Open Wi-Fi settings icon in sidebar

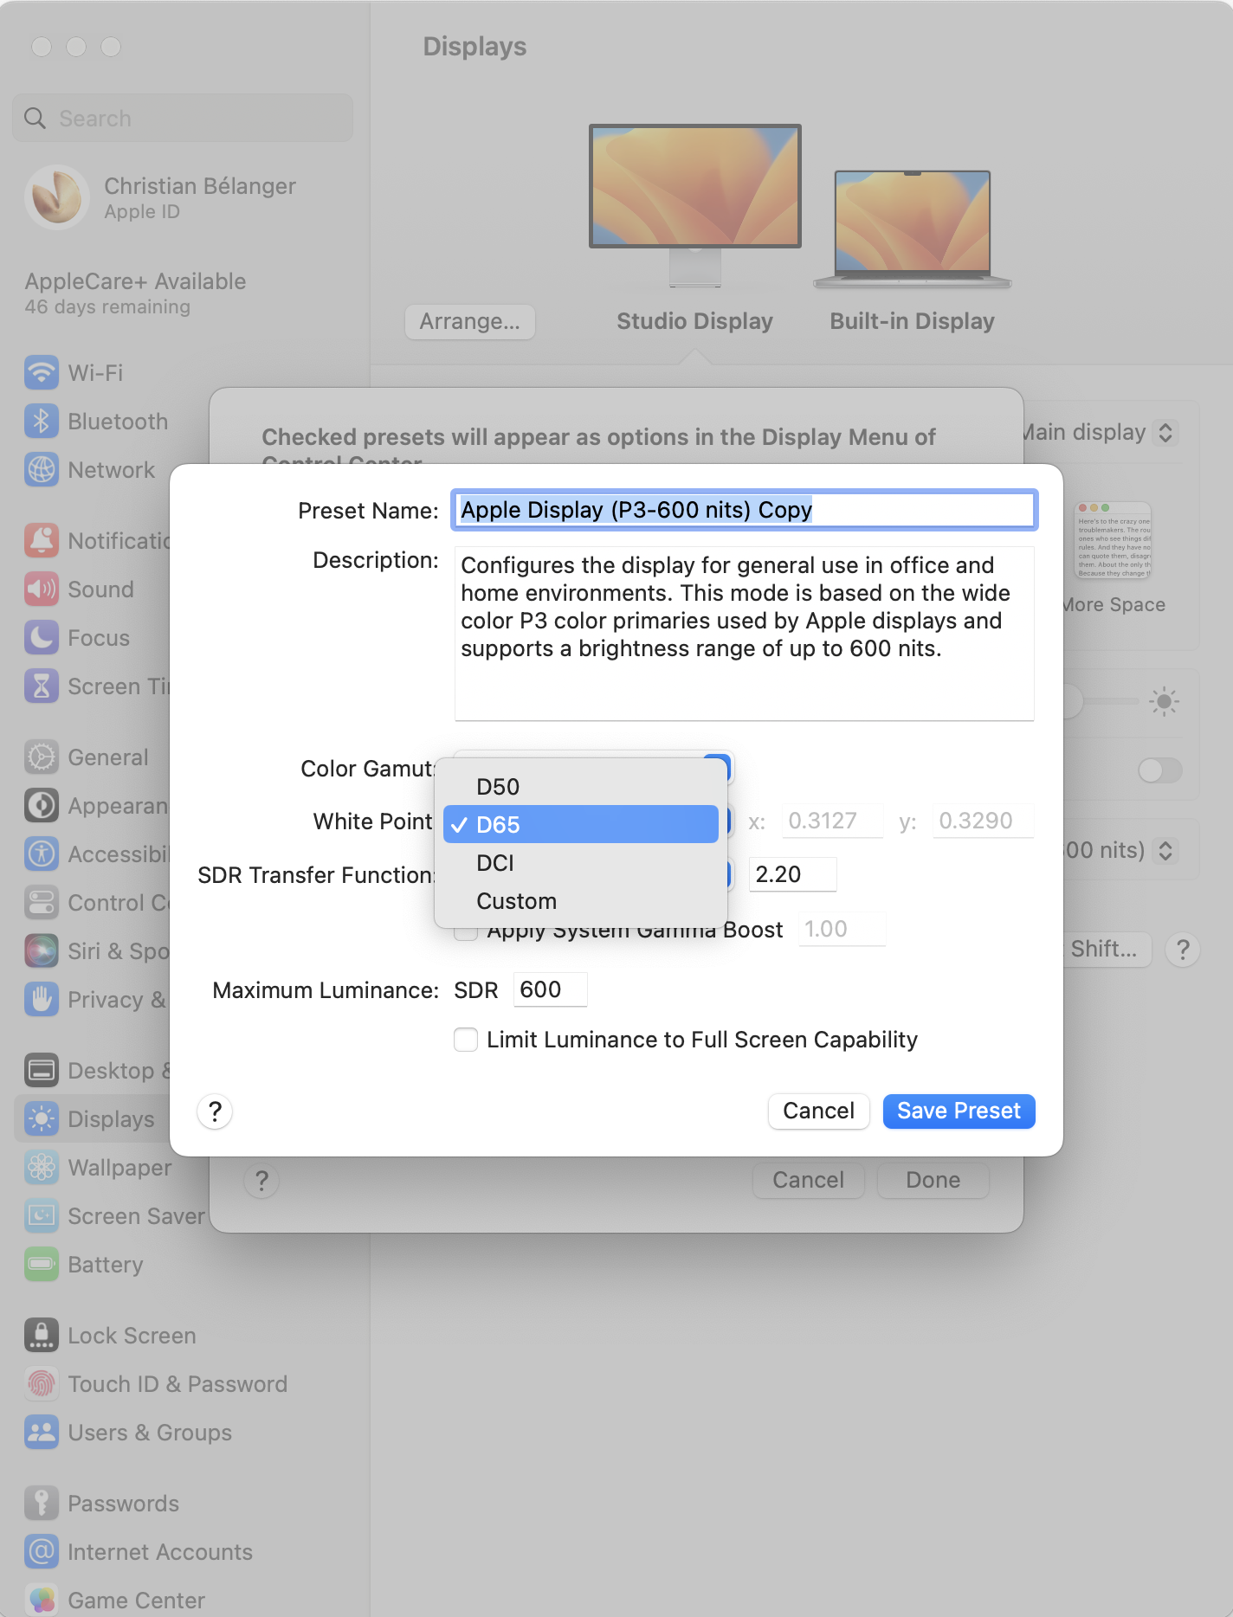click(x=42, y=373)
